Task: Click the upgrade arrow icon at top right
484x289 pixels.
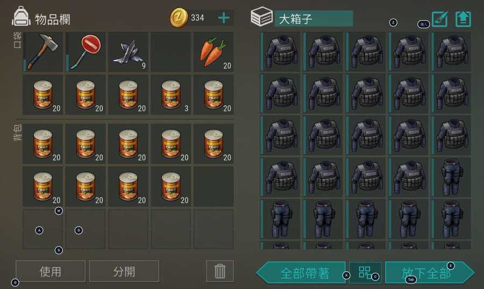Action: (x=464, y=19)
